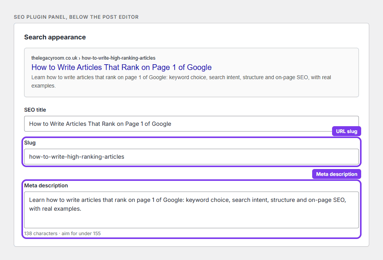Click the preview snippet description text
Viewport: 383px width, 260px height.
click(x=181, y=81)
